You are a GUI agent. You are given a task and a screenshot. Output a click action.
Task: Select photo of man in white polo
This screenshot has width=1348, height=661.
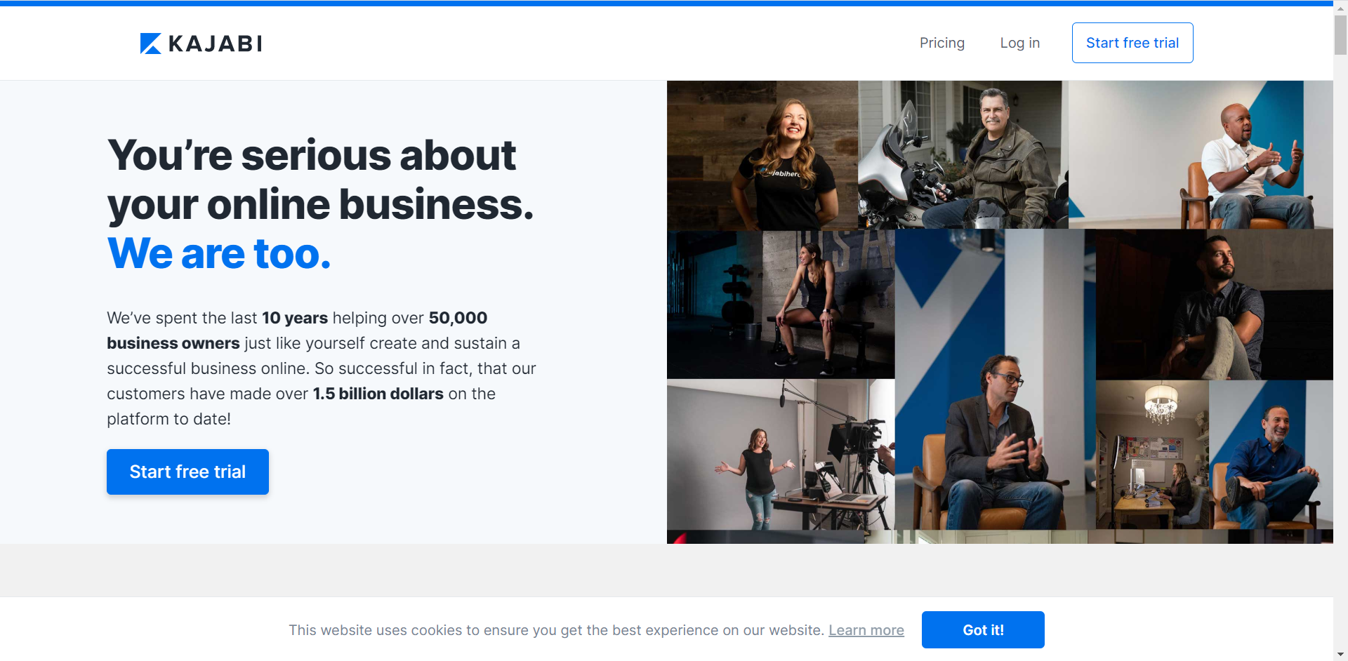click(1201, 154)
